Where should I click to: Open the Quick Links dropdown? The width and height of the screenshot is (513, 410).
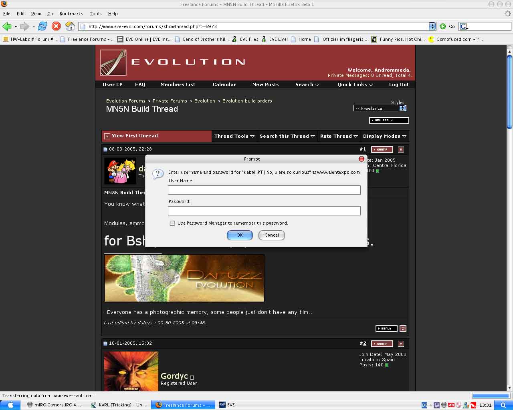pyautogui.click(x=355, y=84)
